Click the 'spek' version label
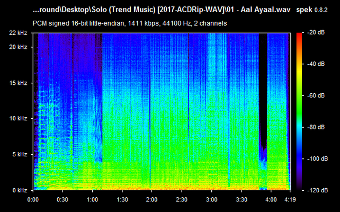The height and width of the screenshot is (212, 340). (x=312, y=10)
